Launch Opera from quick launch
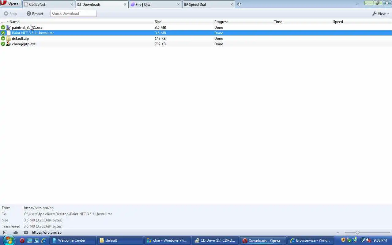Image resolution: width=392 pixels, height=245 pixels. click(x=22, y=240)
